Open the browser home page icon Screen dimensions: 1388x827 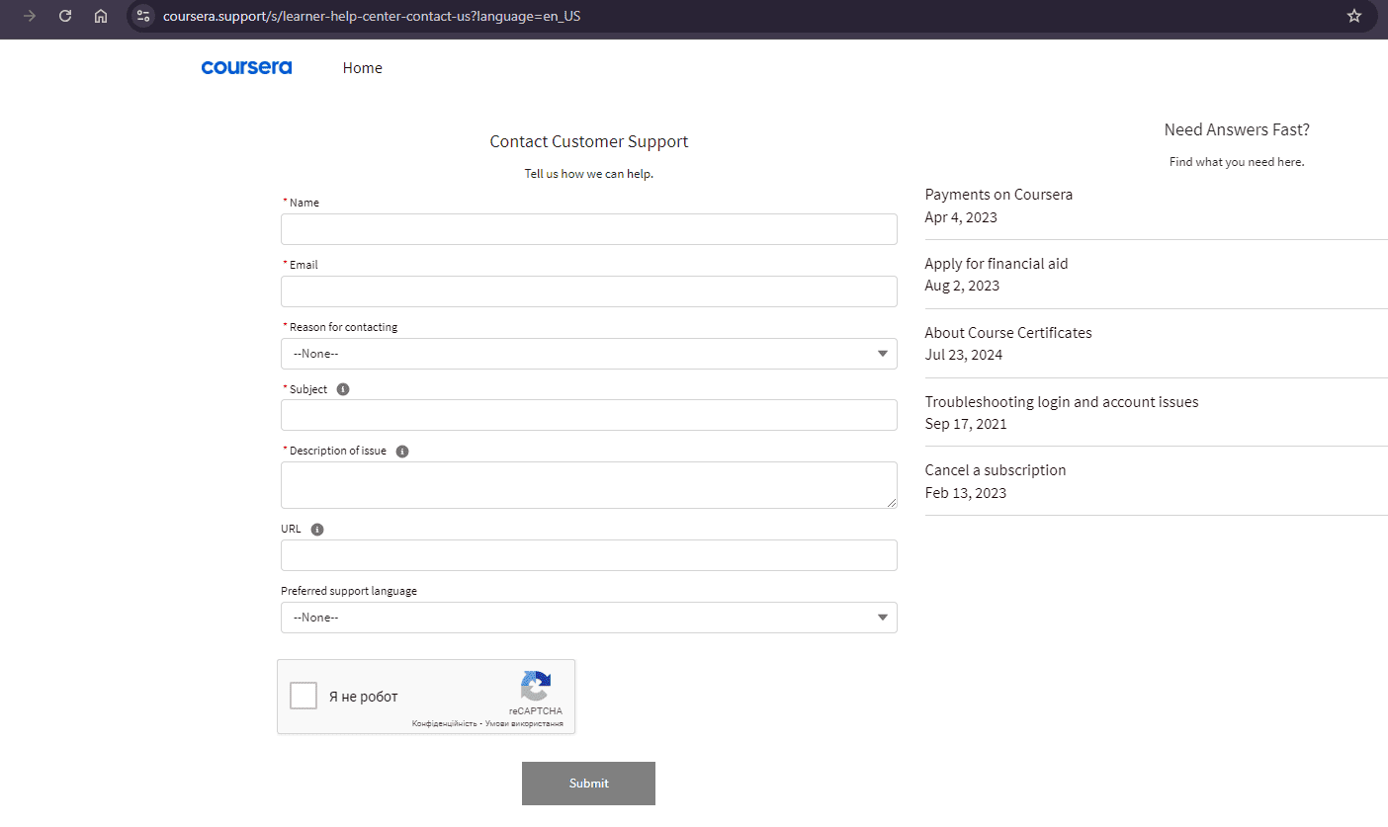click(x=101, y=16)
